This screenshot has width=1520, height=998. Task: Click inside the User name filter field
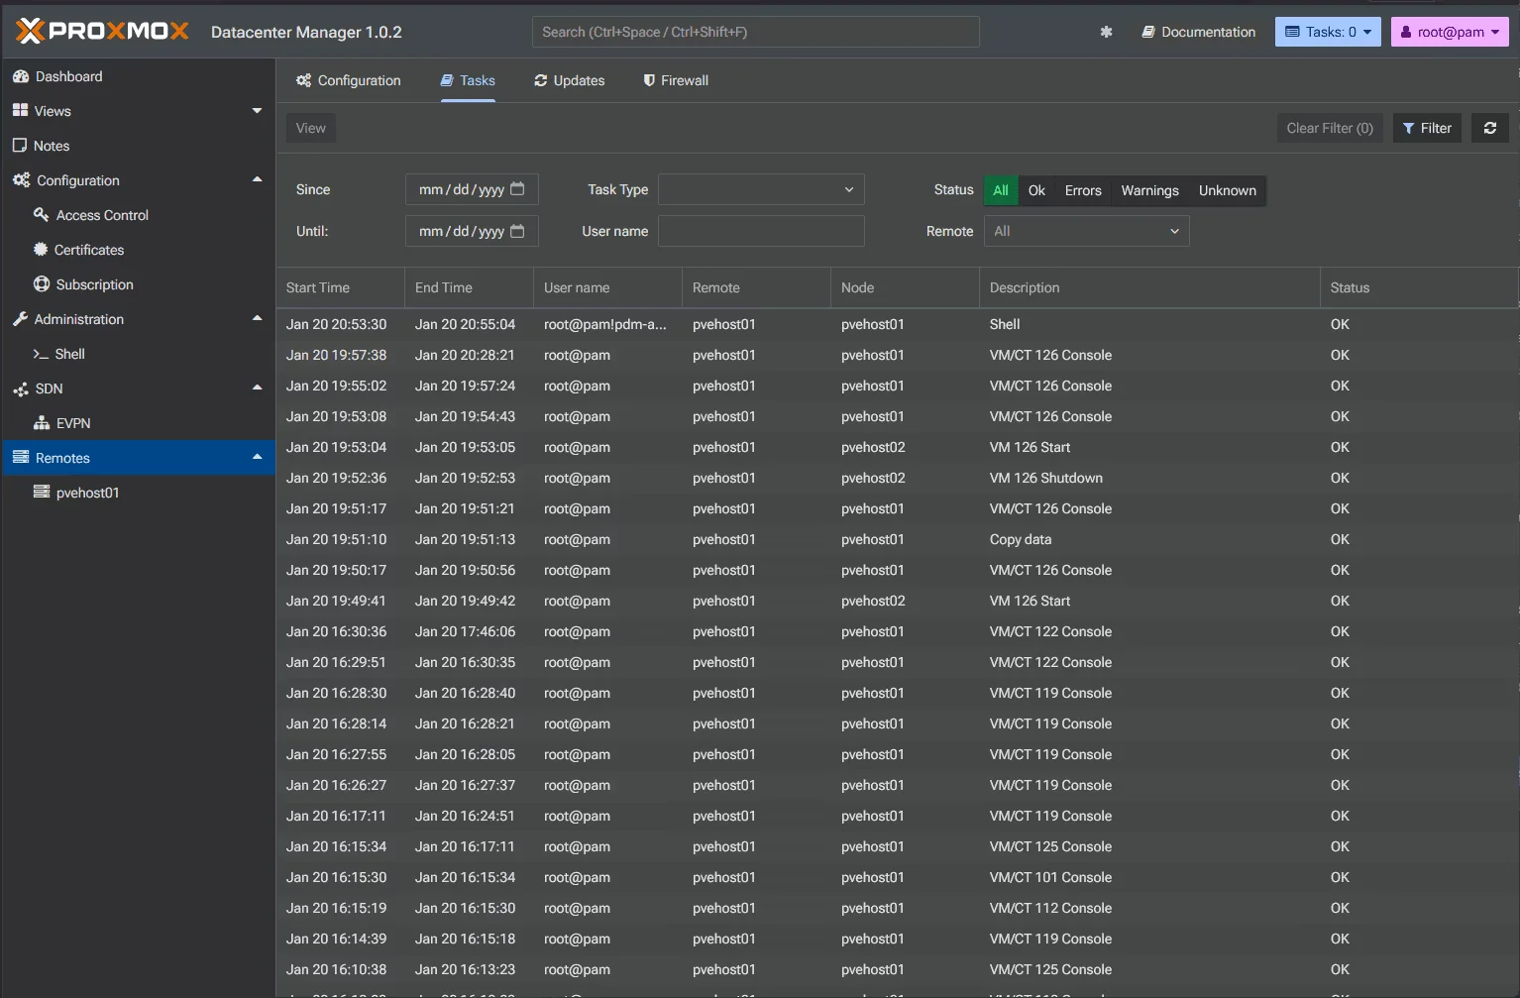coord(761,231)
